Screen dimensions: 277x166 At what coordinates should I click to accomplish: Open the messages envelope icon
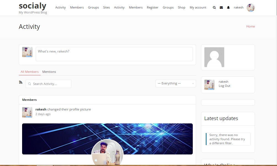pyautogui.click(x=221, y=7)
